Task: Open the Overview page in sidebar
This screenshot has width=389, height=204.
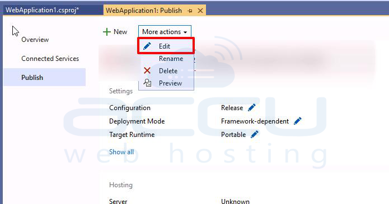Action: (x=35, y=40)
